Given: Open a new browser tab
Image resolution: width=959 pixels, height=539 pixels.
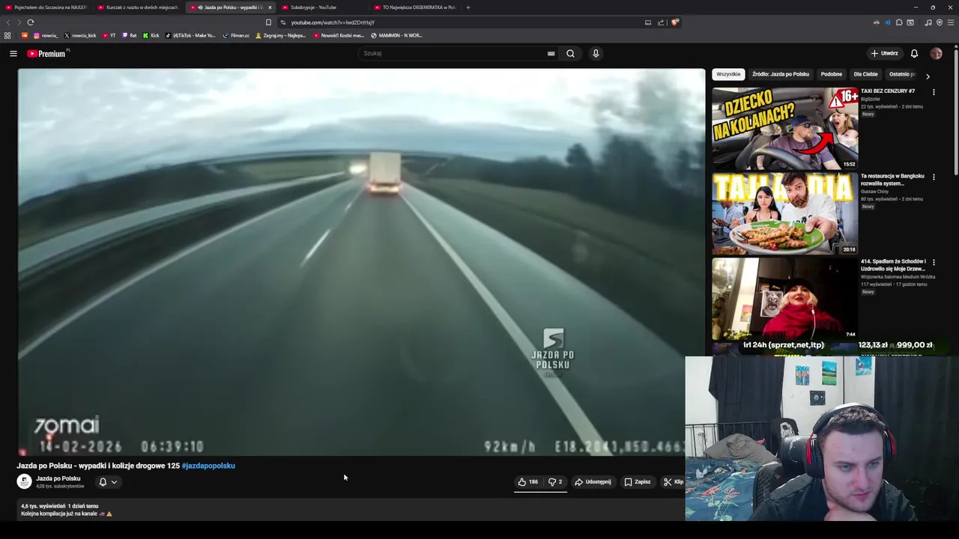Looking at the screenshot, I should pyautogui.click(x=468, y=7).
